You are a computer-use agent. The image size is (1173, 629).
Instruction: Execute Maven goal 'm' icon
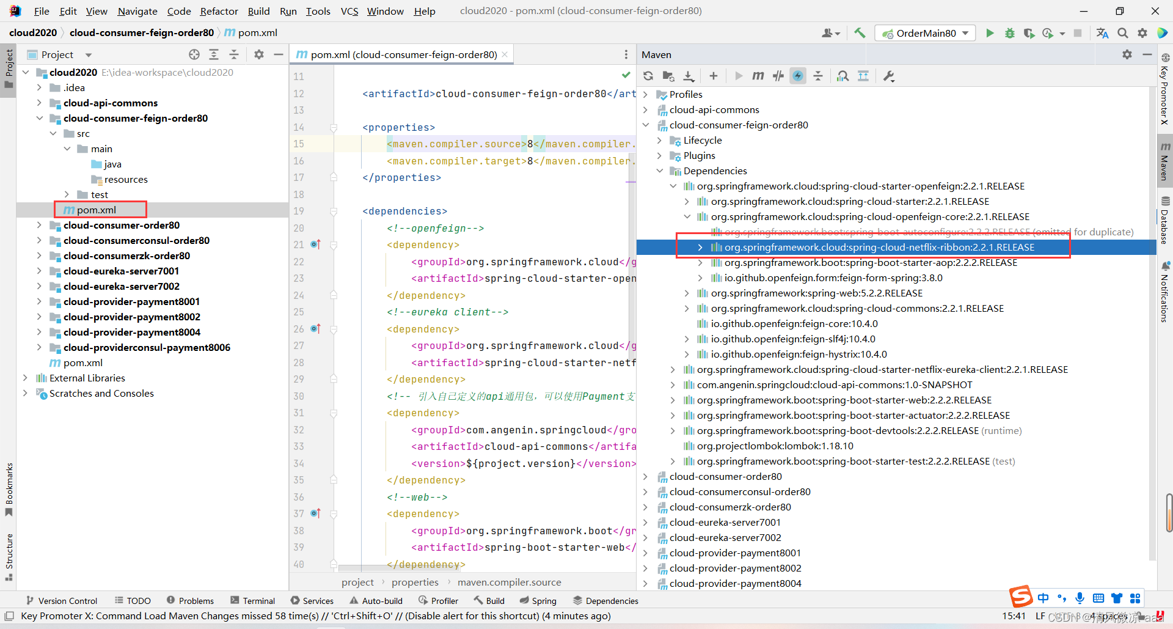(x=758, y=76)
